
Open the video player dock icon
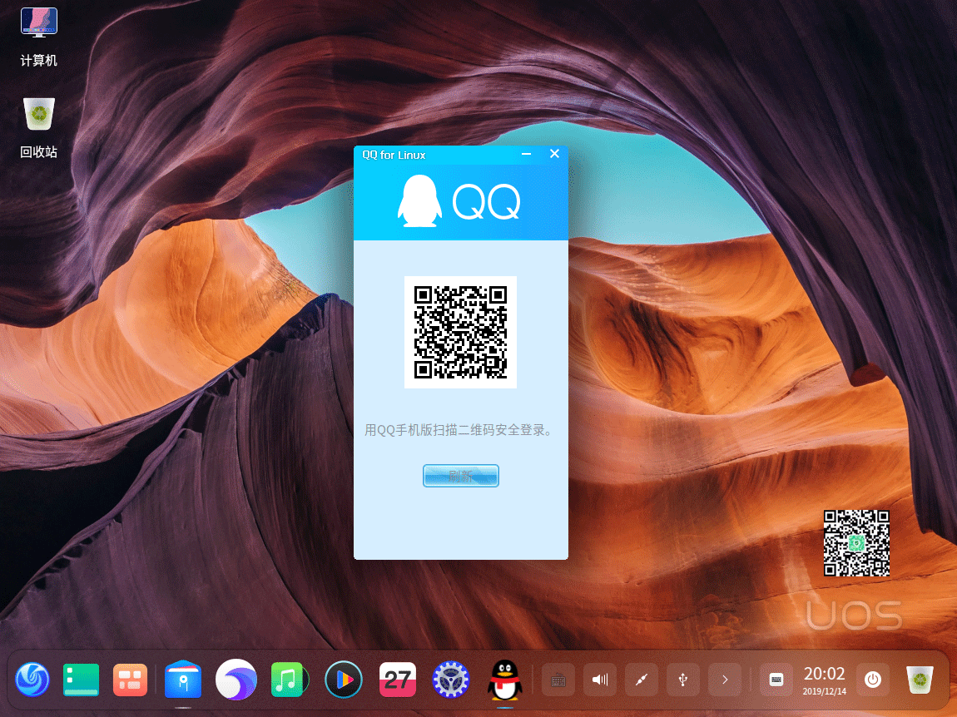click(344, 680)
